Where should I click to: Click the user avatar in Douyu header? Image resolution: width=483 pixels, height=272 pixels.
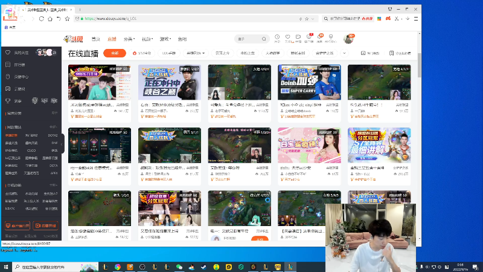348,39
